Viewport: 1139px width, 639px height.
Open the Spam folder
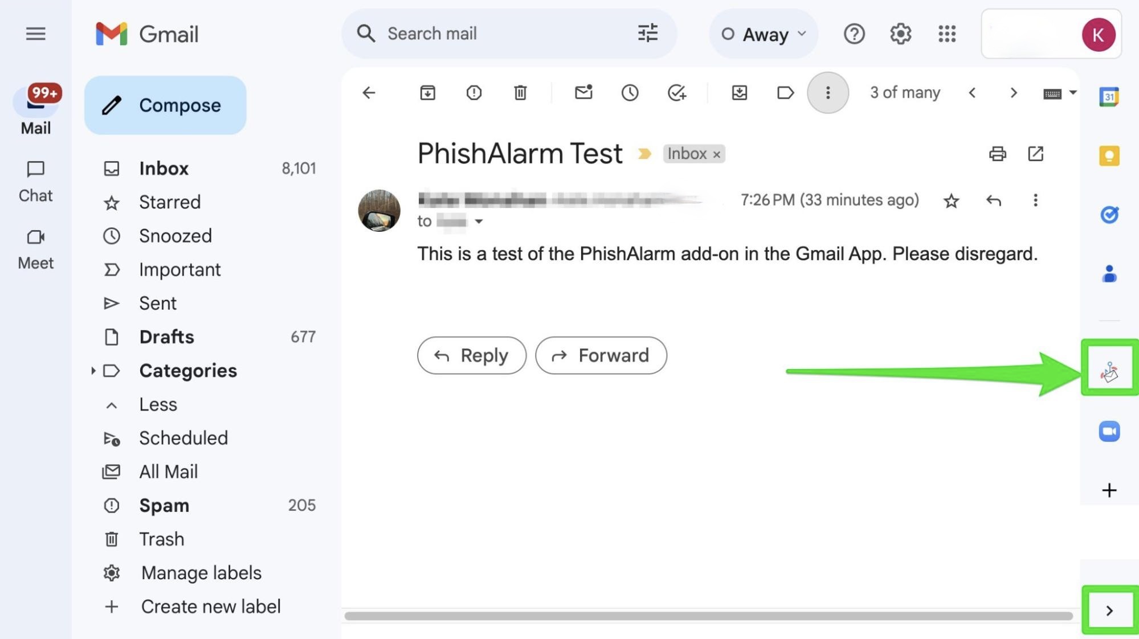(x=164, y=505)
